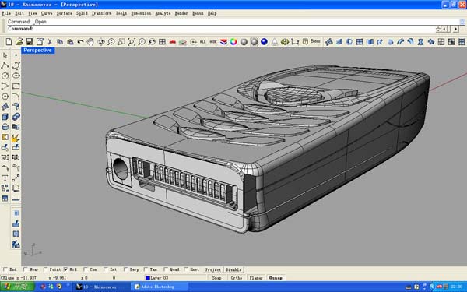Screen dimensions: 467x292
Task: Open a file with the folder icon
Action: click(x=19, y=42)
